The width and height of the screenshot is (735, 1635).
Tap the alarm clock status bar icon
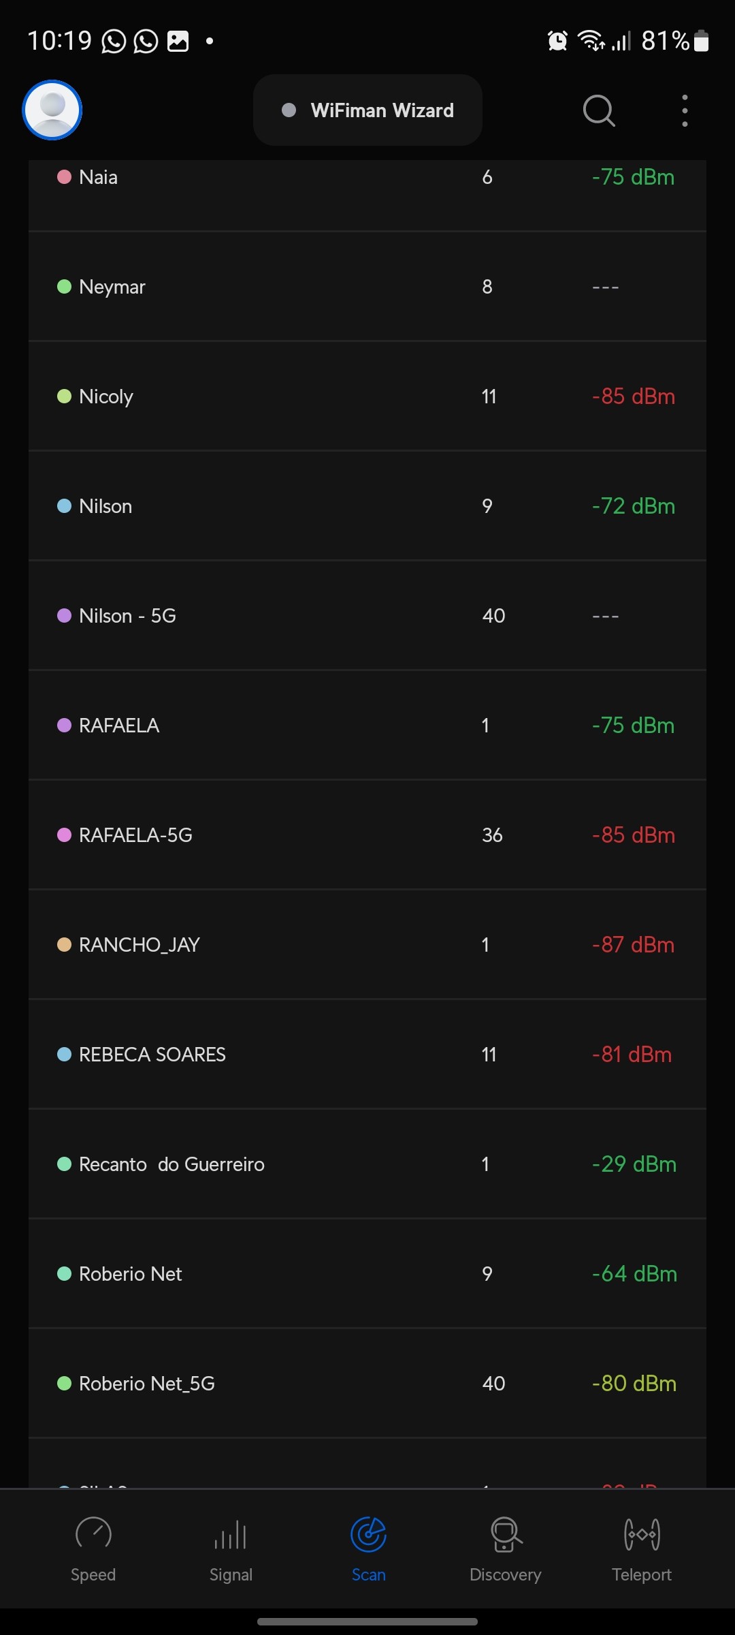coord(557,41)
